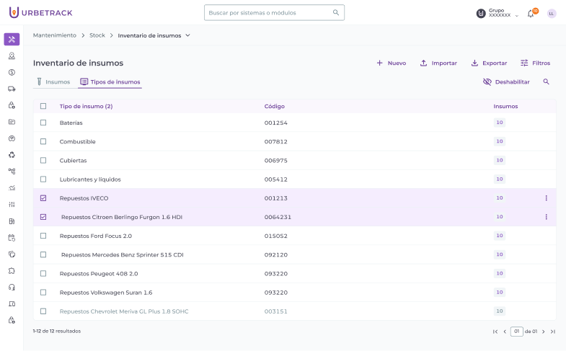566x351 pixels.
Task: Click the table search magnifier icon
Action: (546, 82)
